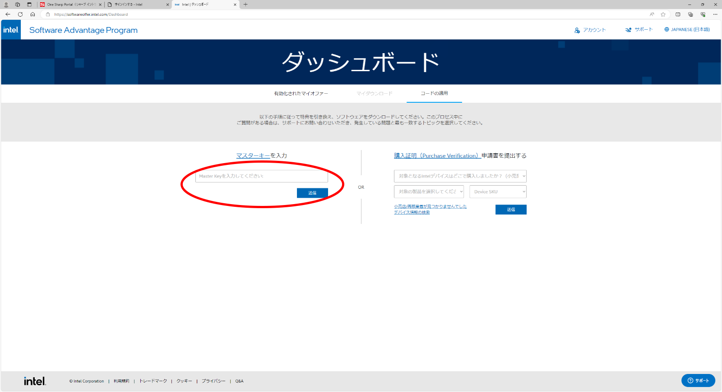Screen dimensions: 722x392
Task: Expand the Device SKU dropdown
Action: 498,191
